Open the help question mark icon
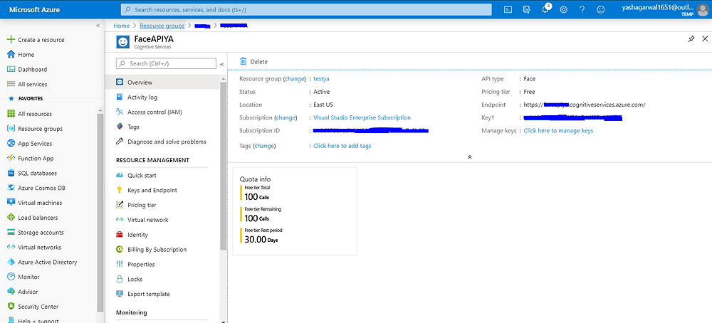 coord(582,9)
